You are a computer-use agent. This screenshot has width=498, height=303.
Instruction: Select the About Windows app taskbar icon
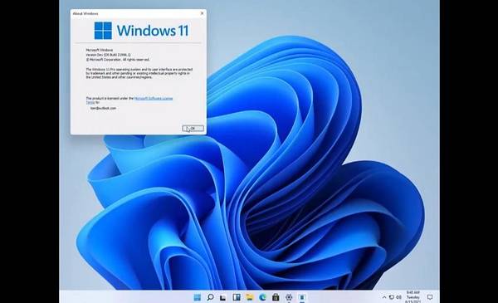(302, 297)
